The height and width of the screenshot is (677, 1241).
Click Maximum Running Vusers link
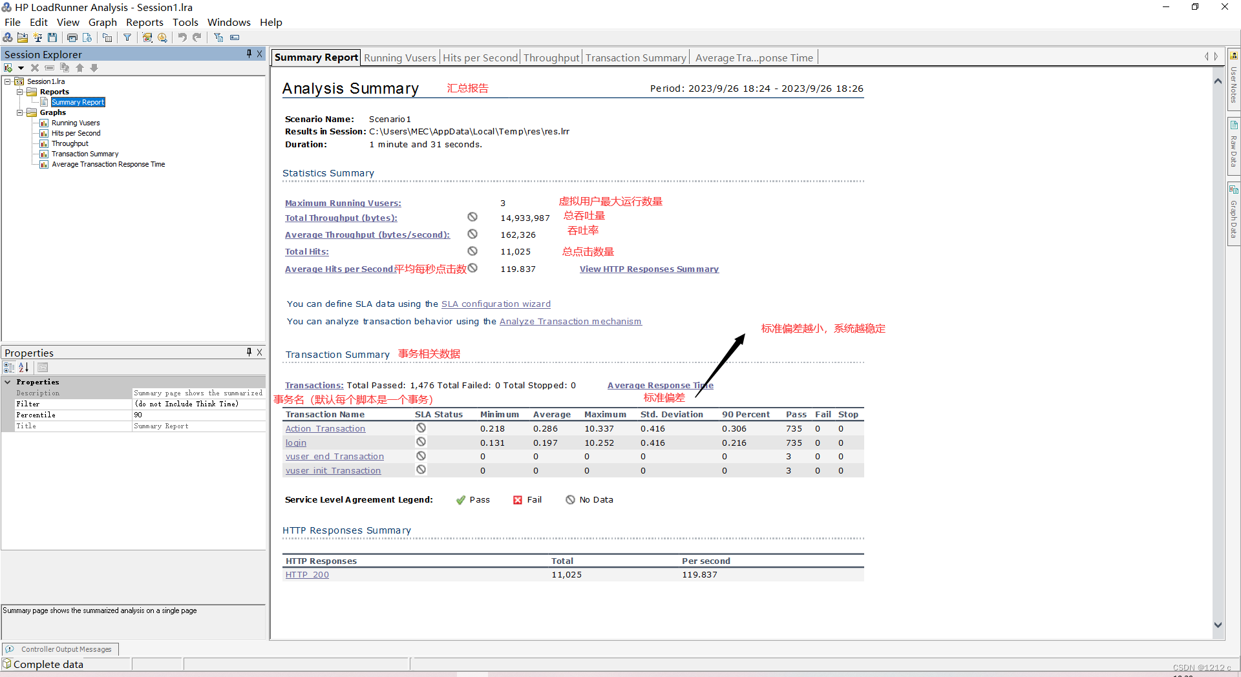click(x=343, y=203)
